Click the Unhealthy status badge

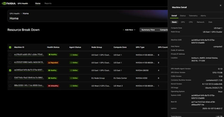53,86
